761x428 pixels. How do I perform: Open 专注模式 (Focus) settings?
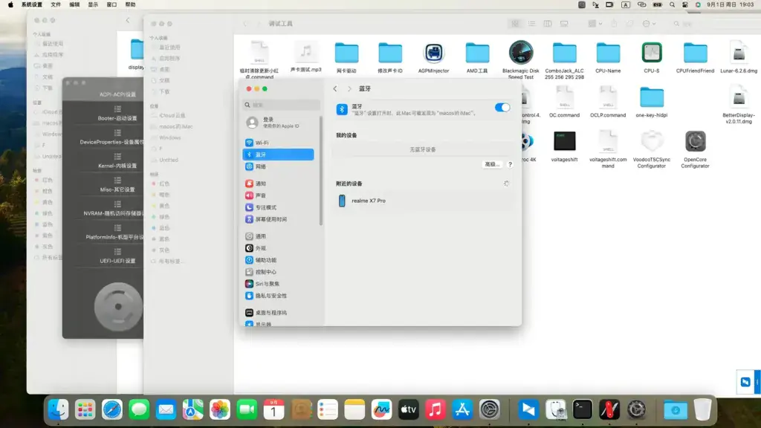coord(278,207)
